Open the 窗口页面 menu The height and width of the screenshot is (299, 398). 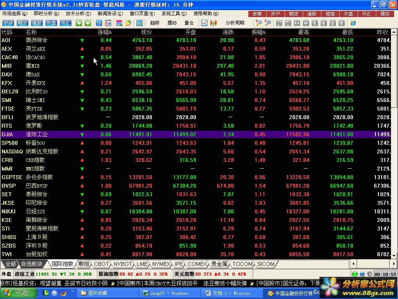(x=142, y=14)
